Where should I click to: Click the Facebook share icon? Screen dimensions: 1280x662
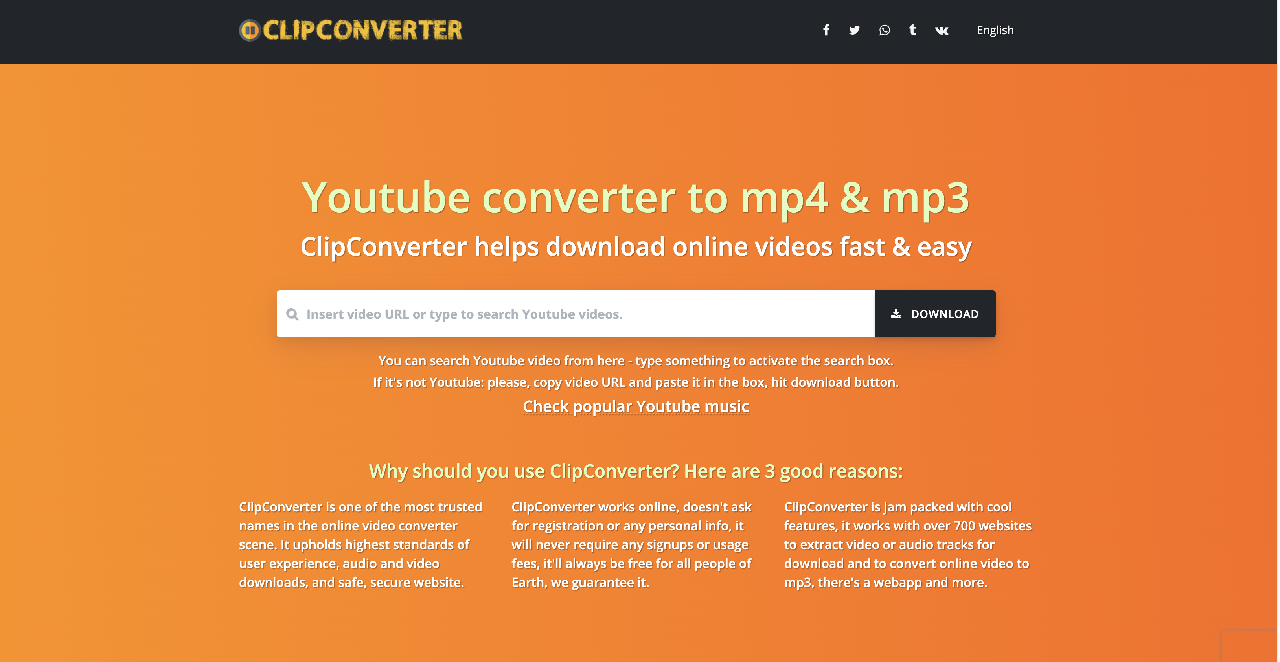[826, 29]
